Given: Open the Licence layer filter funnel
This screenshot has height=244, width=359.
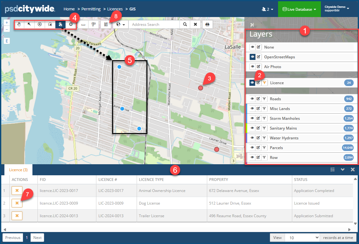Looking at the screenshot, I should click(x=265, y=83).
